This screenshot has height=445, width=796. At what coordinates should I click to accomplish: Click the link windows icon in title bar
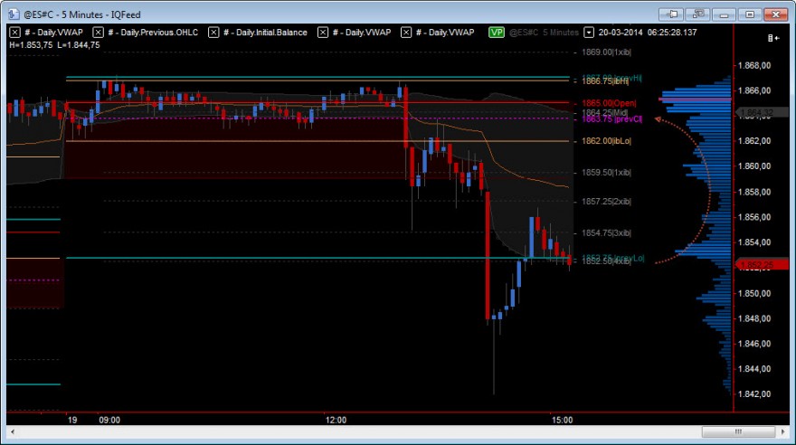pos(697,14)
